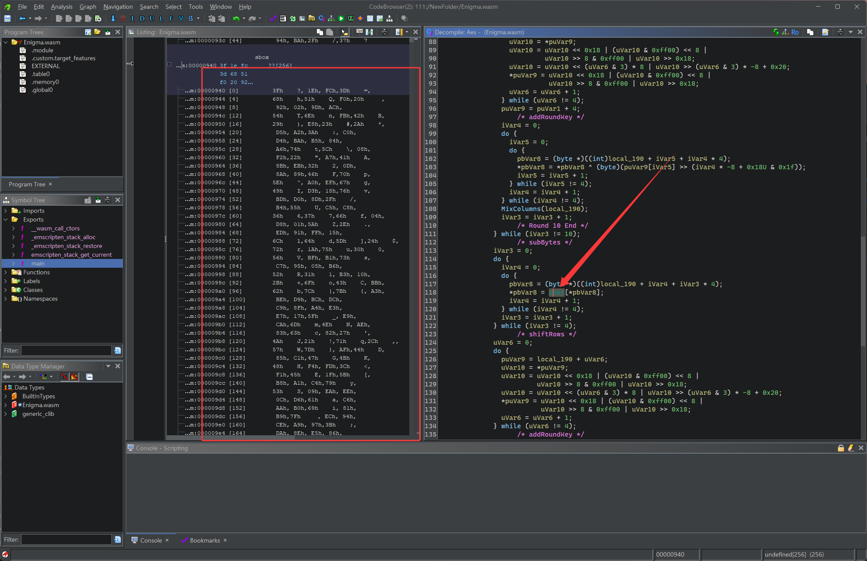Clear the console with eraser icon
The height and width of the screenshot is (561, 867).
pyautogui.click(x=851, y=448)
